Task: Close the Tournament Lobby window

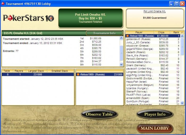Action: (182, 4)
